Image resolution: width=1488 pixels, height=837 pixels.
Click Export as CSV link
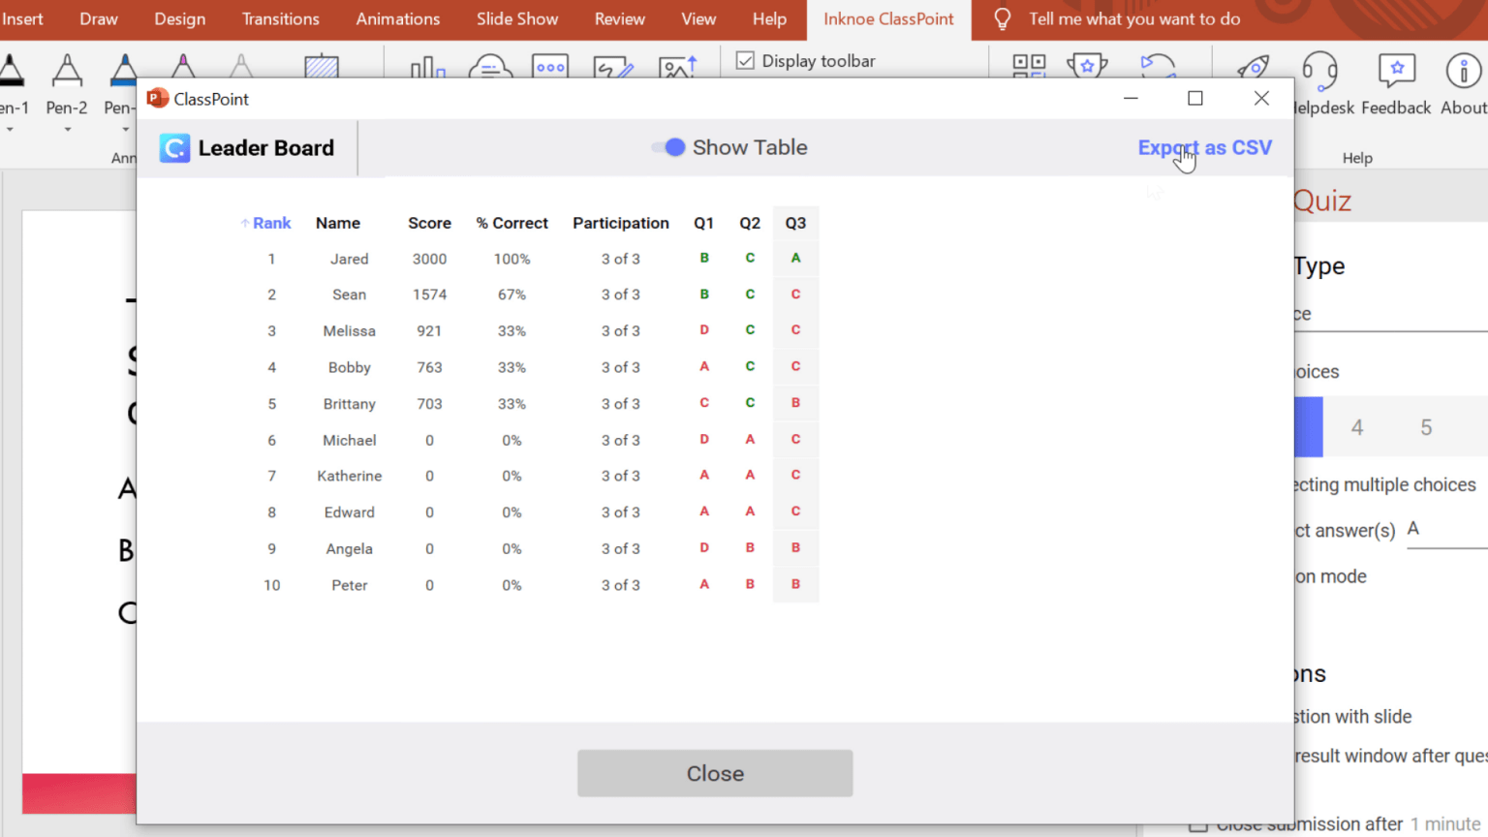point(1204,147)
